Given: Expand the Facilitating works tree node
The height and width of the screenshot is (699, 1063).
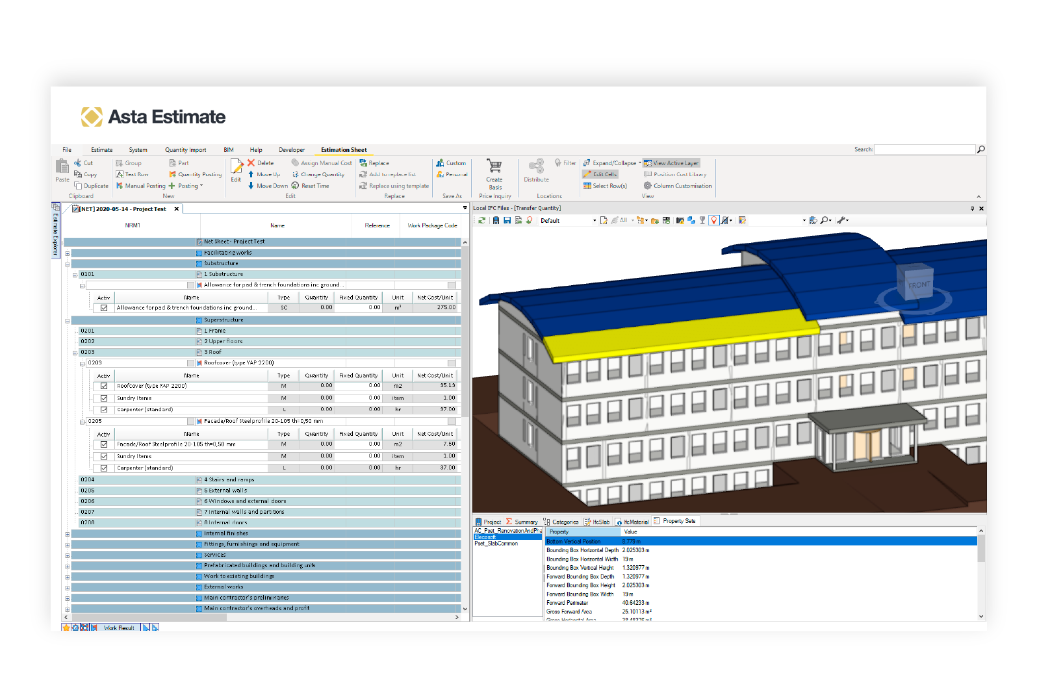Looking at the screenshot, I should (67, 253).
